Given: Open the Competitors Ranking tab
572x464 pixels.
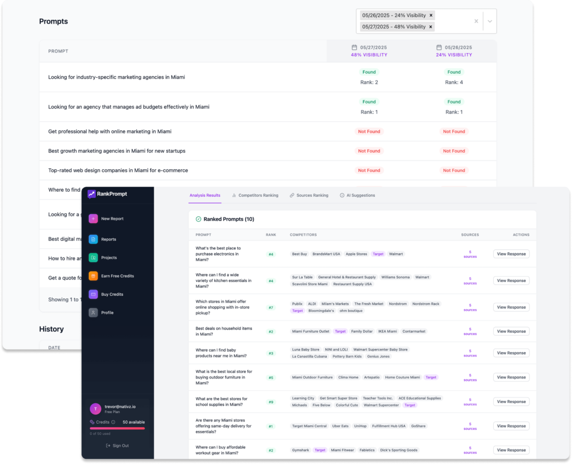Looking at the screenshot, I should [x=255, y=195].
